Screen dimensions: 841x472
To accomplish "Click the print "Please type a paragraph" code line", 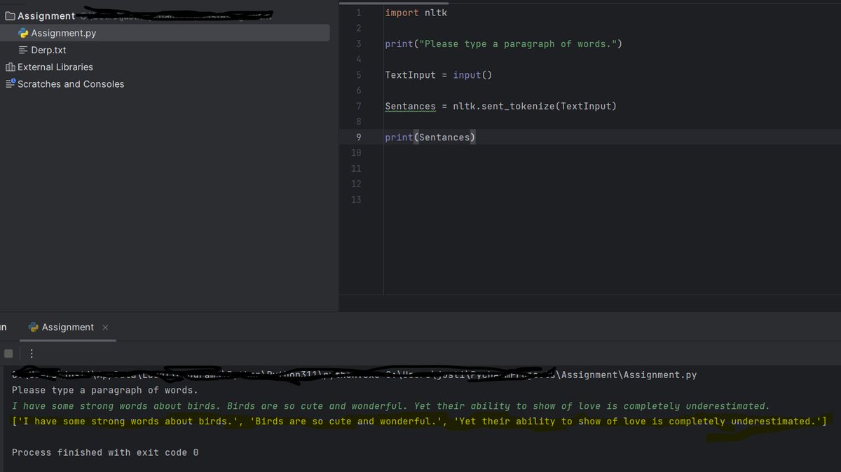I will pyautogui.click(x=503, y=44).
